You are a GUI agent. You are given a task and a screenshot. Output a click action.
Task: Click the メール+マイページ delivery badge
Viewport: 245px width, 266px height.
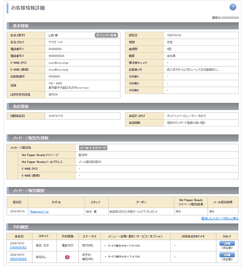pyautogui.click(x=93, y=148)
